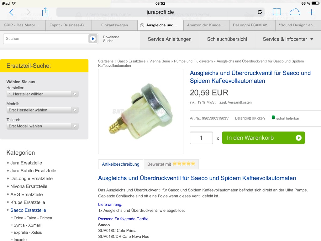
Task: Open the Modell dropdown
Action: pos(42,110)
